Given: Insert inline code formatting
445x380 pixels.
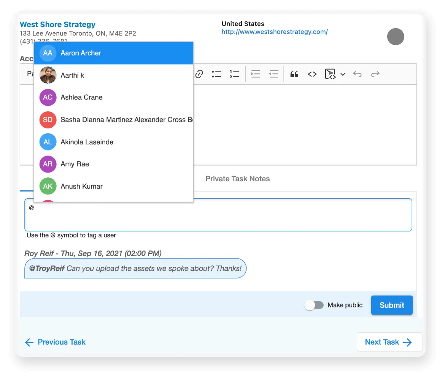Looking at the screenshot, I should (x=312, y=74).
